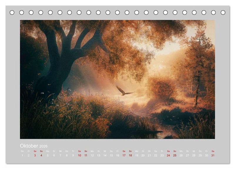Select red Saturday date 24

168,155
